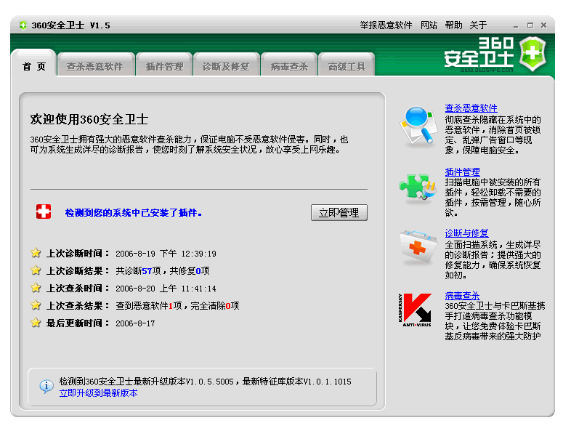The height and width of the screenshot is (431, 563).
Task: Click the magnifier icon for 查杀恶意软件
Action: point(418,127)
